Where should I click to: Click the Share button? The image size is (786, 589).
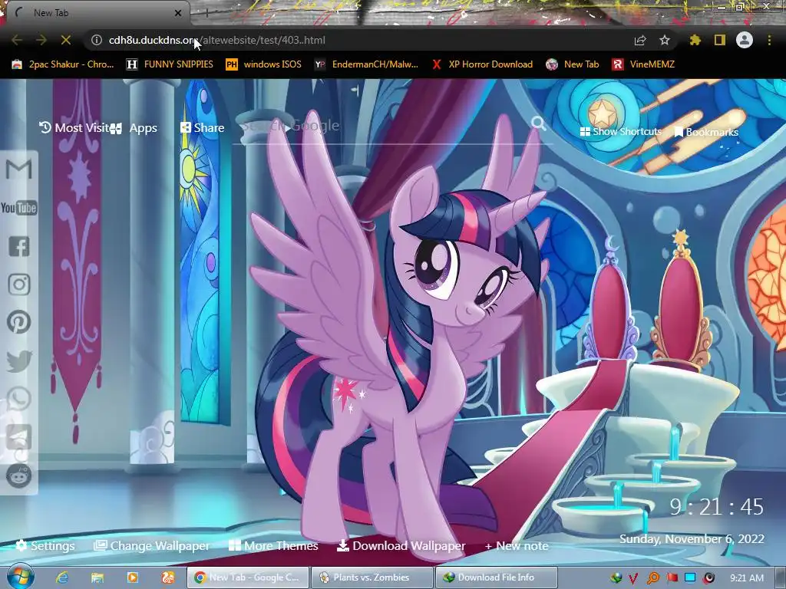point(202,128)
